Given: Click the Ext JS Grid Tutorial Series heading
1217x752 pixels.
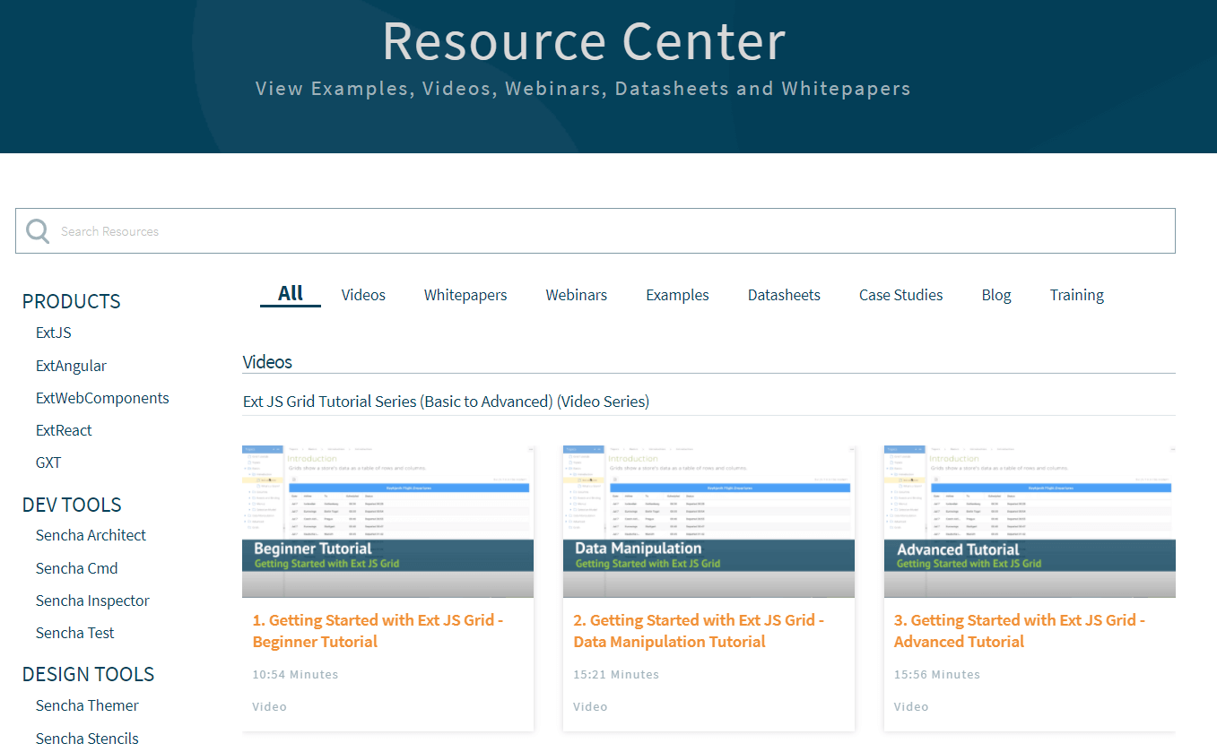Looking at the screenshot, I should pyautogui.click(x=446, y=402).
